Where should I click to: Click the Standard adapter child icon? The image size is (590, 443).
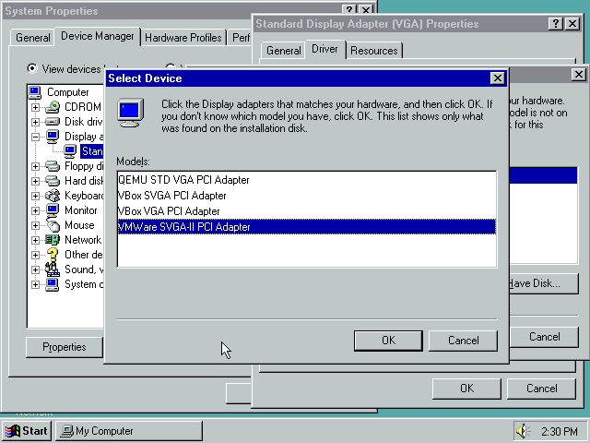point(70,151)
